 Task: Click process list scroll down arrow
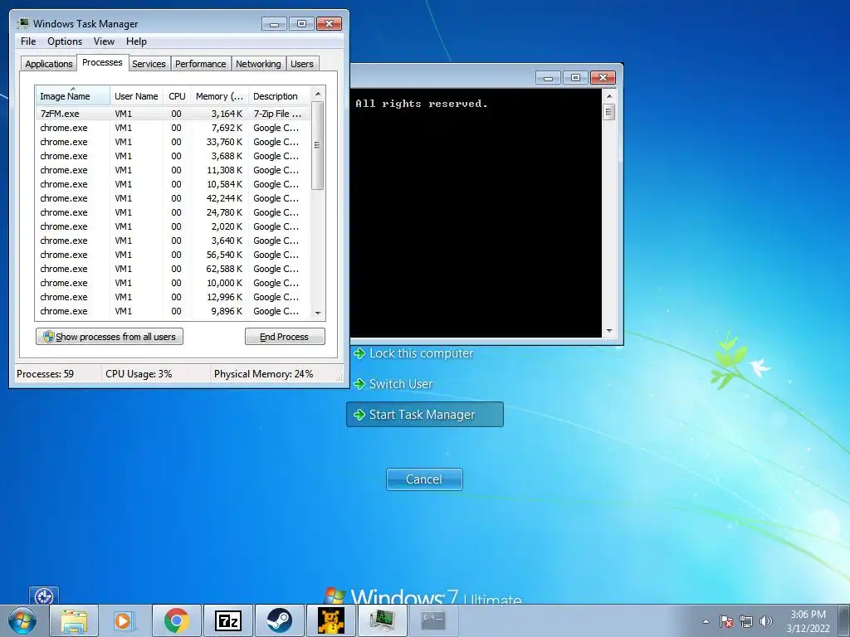tap(318, 313)
